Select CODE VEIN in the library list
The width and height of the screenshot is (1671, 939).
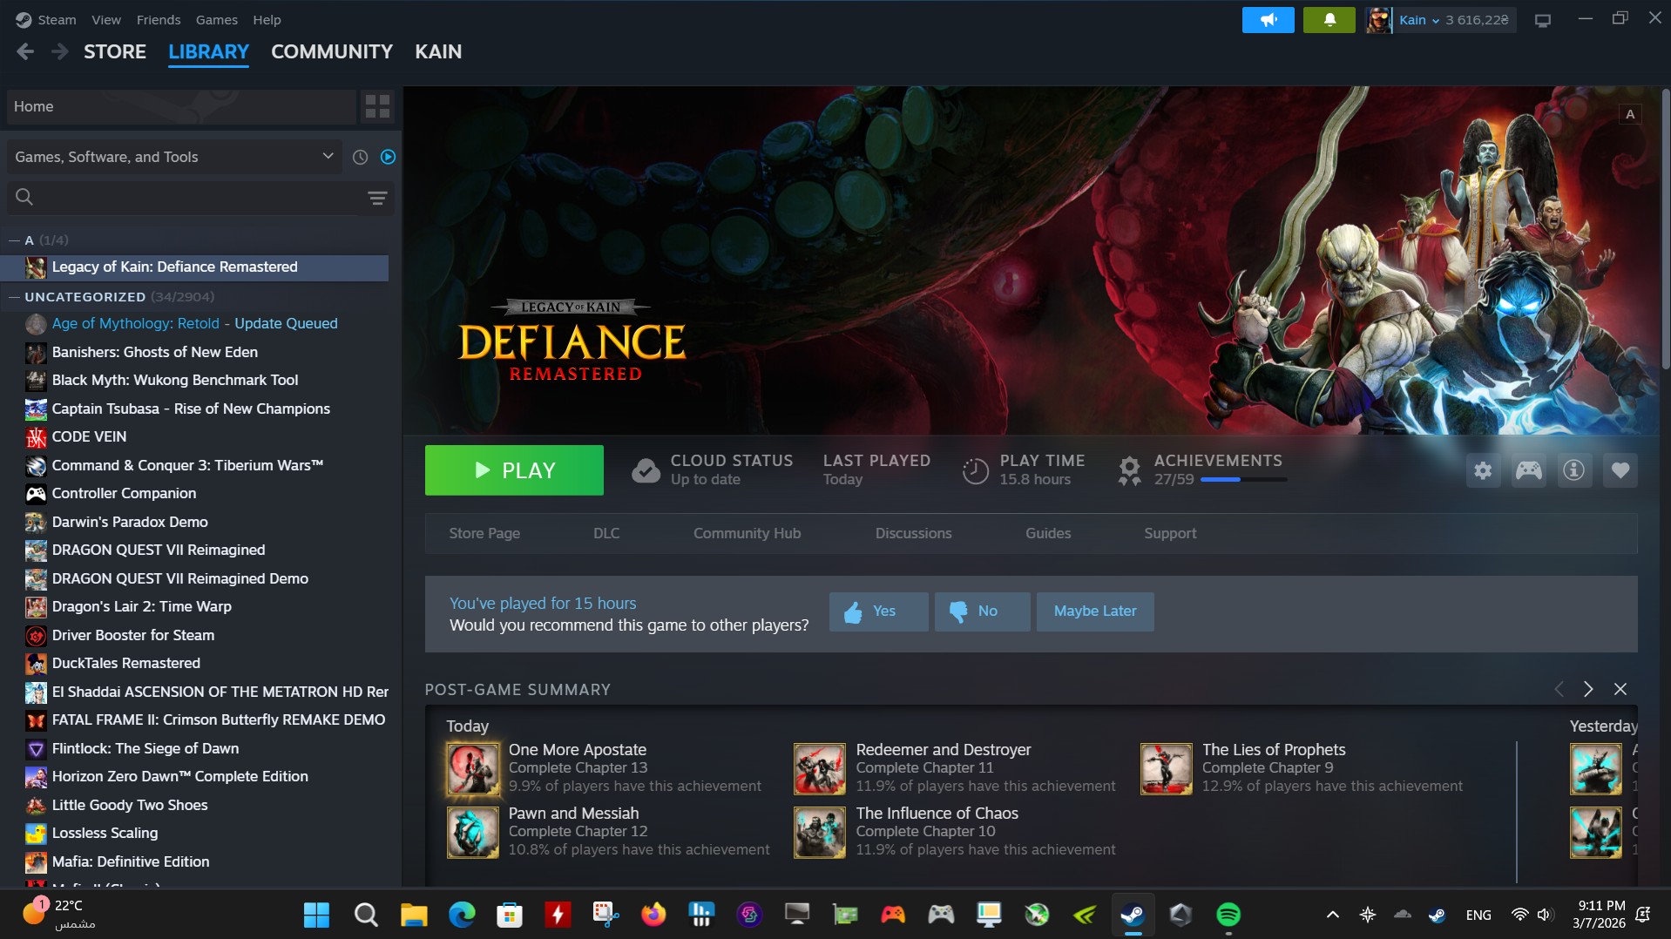coord(195,437)
